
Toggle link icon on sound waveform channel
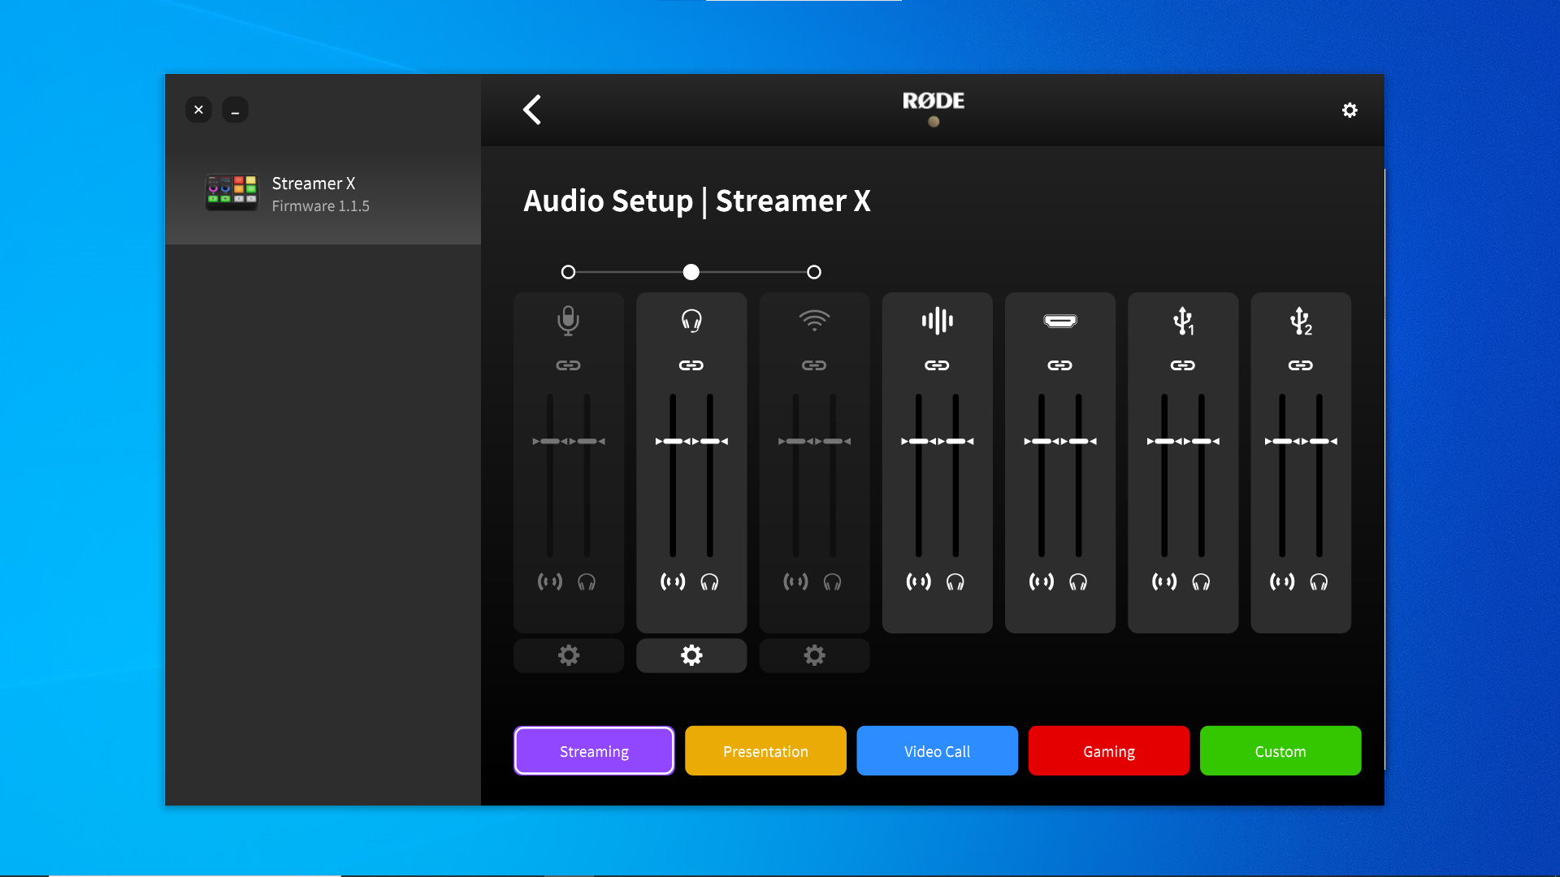(937, 365)
